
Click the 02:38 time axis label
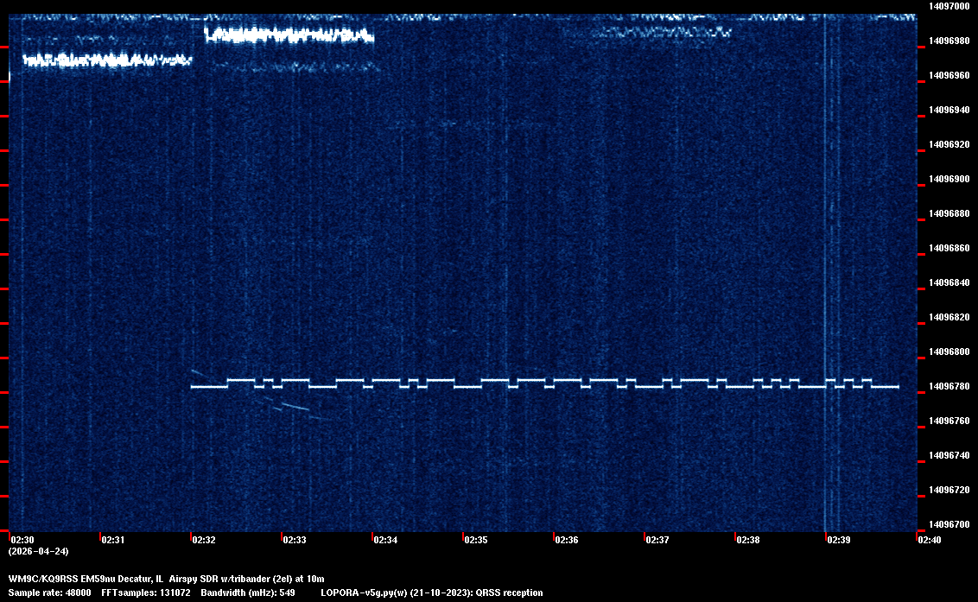(x=747, y=540)
